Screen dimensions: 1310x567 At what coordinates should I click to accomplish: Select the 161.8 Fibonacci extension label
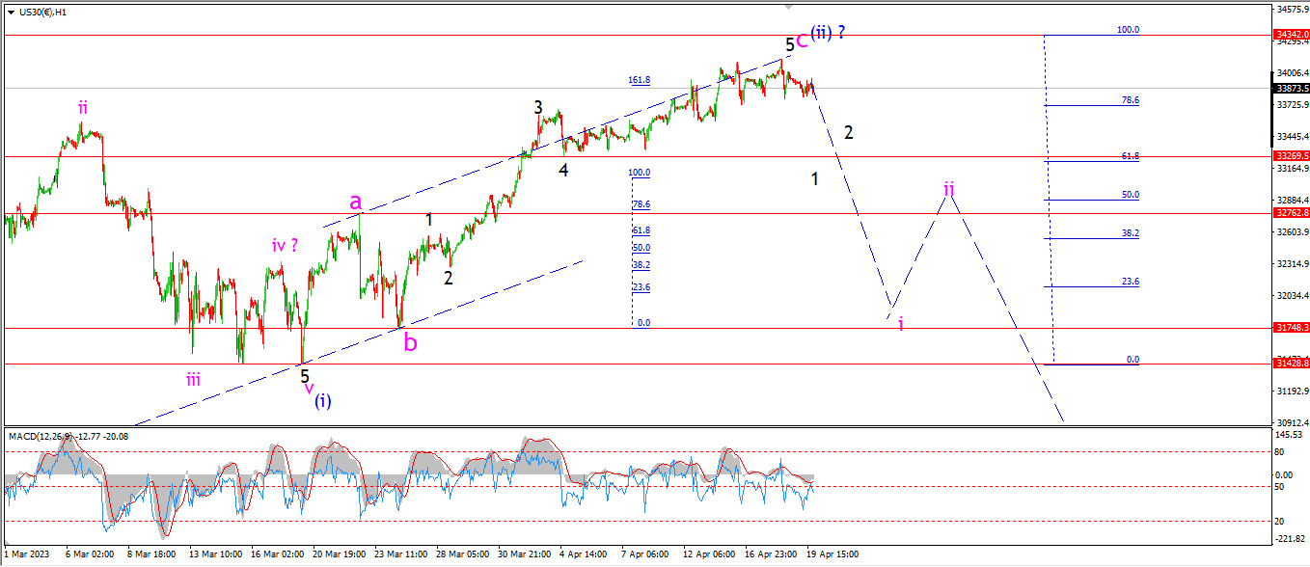(639, 80)
